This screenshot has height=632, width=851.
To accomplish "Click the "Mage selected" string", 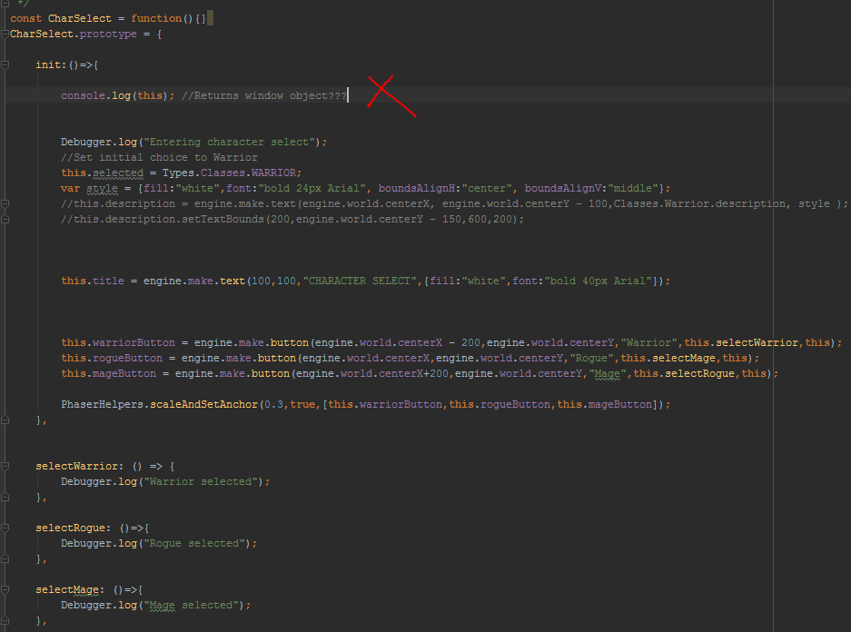I will (191, 606).
